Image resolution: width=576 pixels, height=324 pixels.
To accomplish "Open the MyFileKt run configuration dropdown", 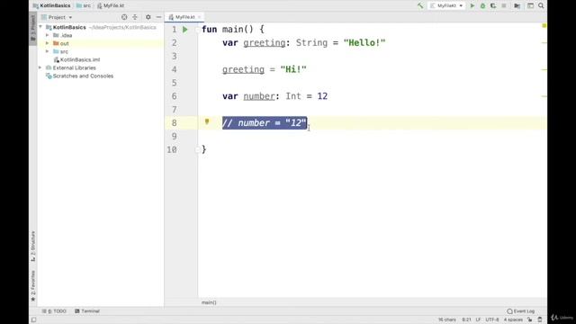I will pyautogui.click(x=446, y=6).
